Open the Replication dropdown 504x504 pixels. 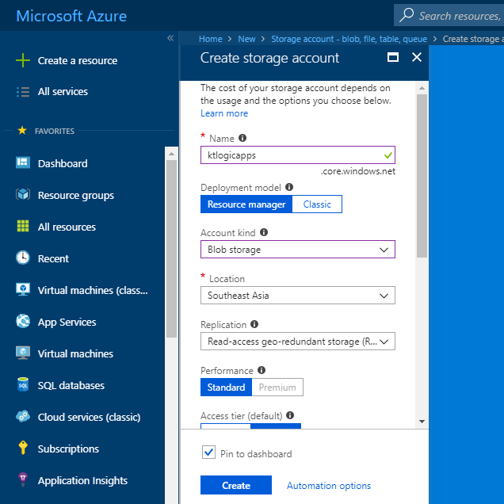coord(298,341)
